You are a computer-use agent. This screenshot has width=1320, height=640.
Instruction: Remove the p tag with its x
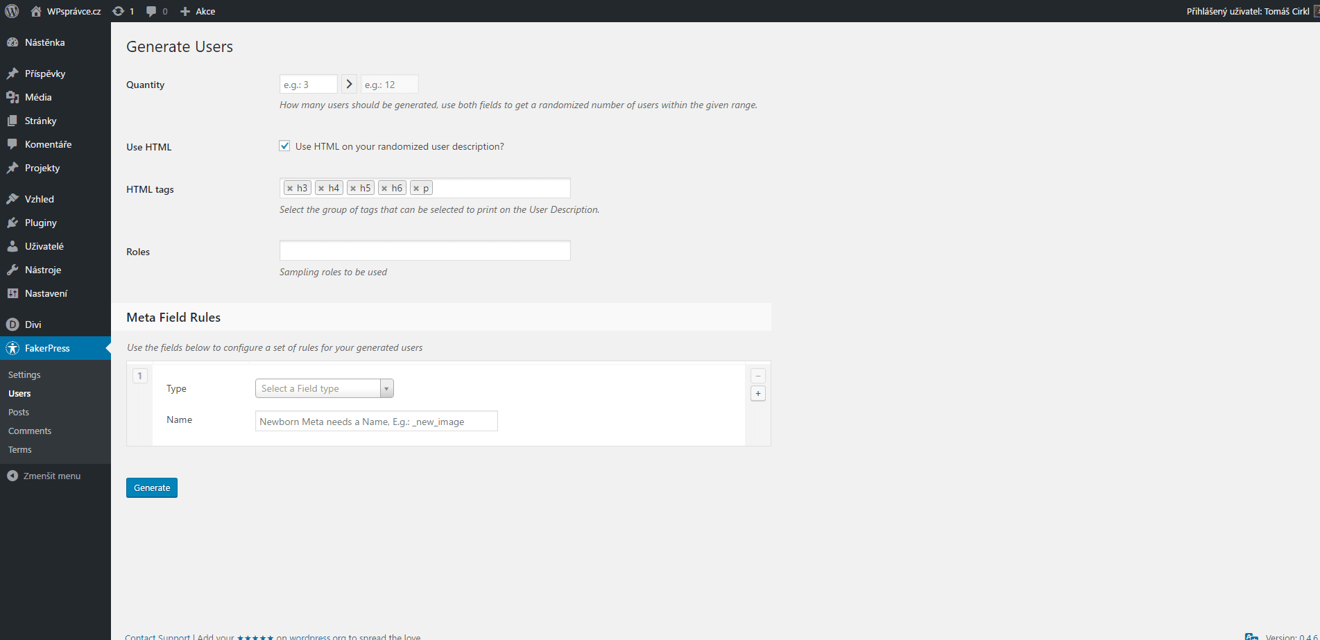coord(416,189)
